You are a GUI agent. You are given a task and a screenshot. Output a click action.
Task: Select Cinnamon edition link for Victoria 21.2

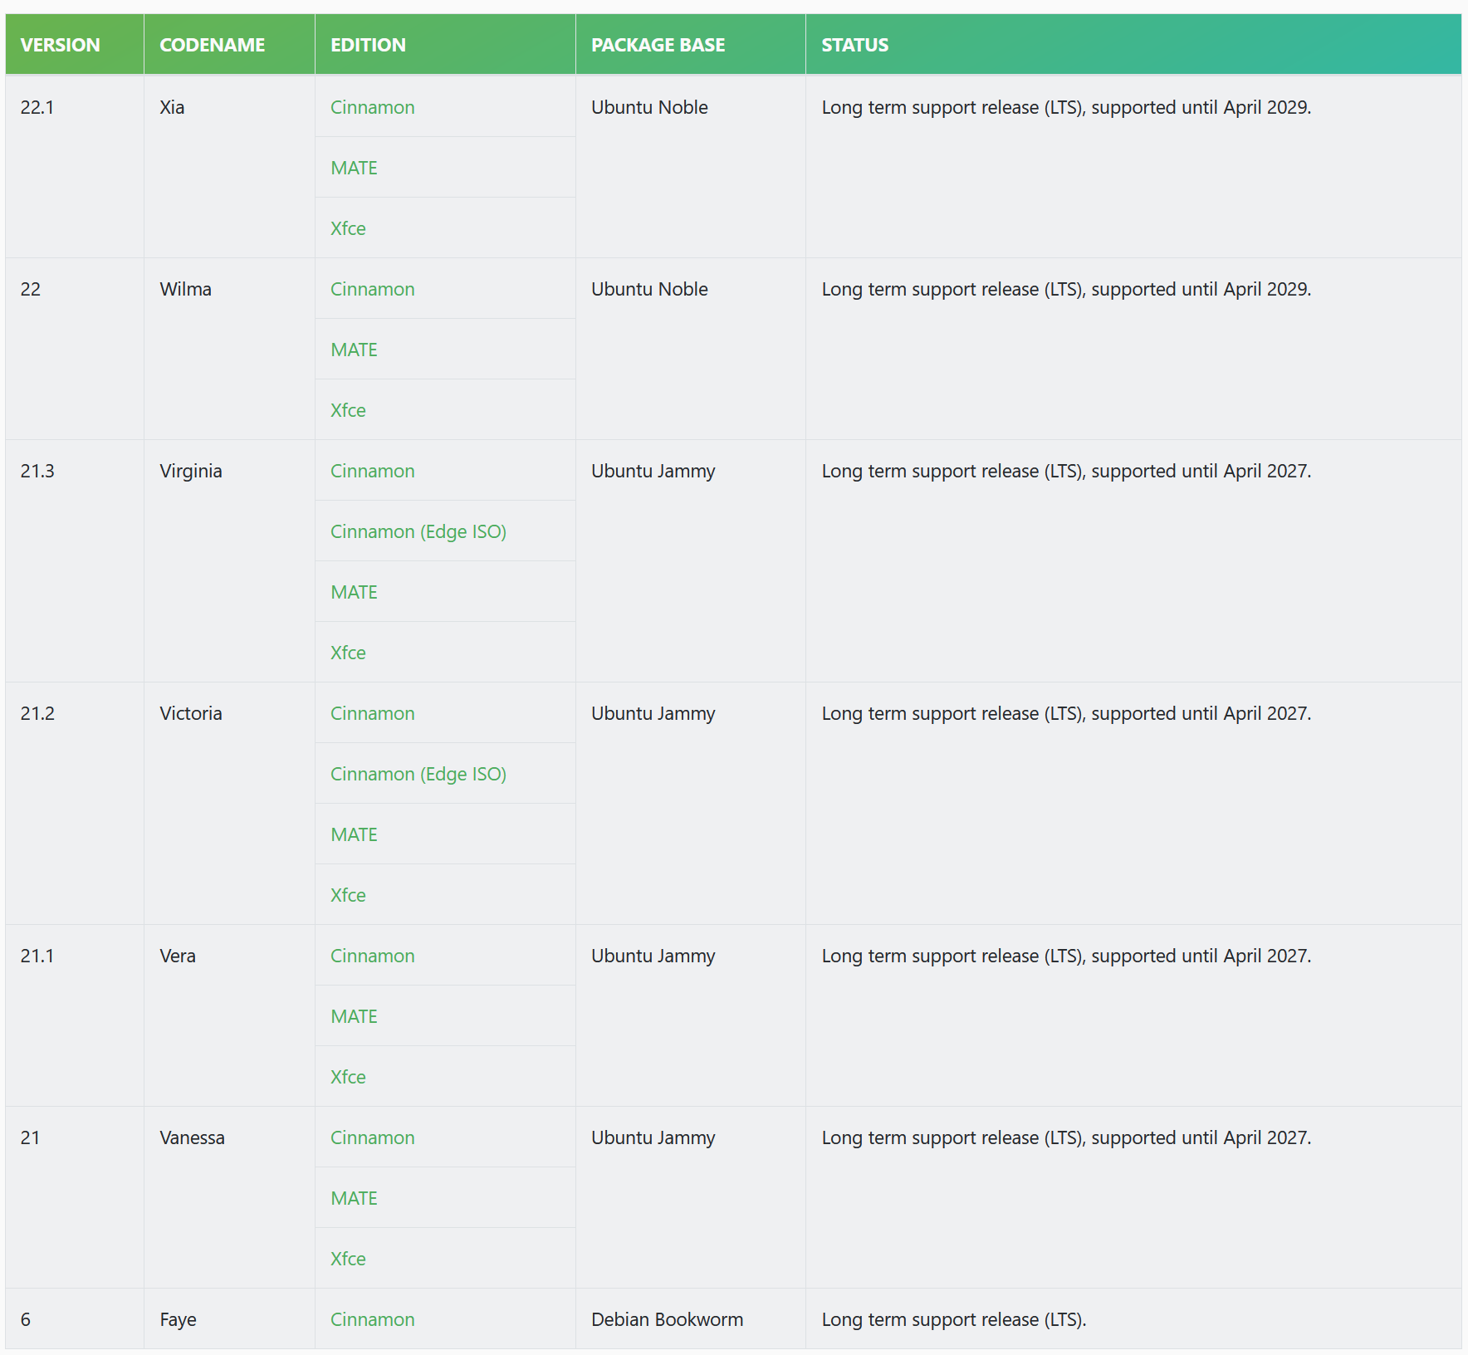point(372,713)
